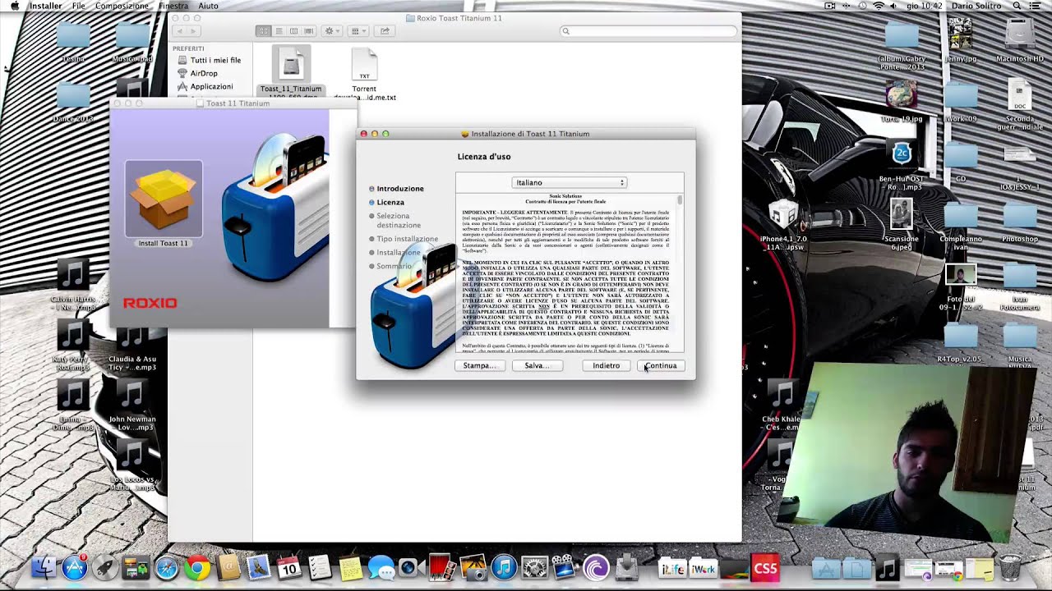Click Finder share button
The height and width of the screenshot is (591, 1052).
coord(385,31)
